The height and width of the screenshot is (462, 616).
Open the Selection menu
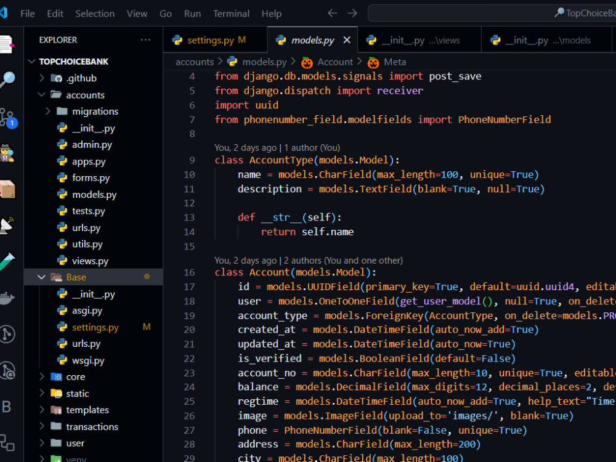[x=95, y=14]
